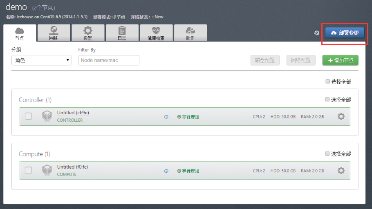Switch to the 网络 network tab

[54, 33]
